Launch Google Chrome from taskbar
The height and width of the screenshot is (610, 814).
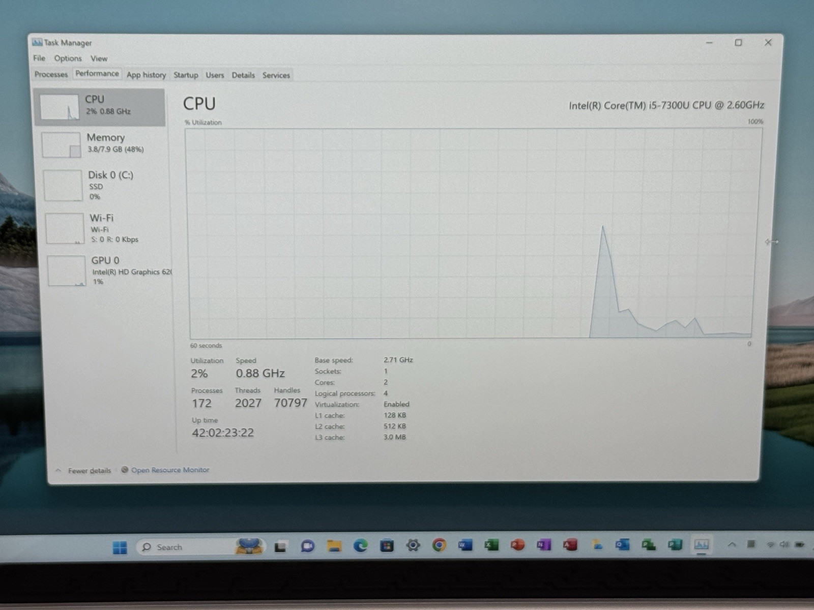[x=439, y=545]
